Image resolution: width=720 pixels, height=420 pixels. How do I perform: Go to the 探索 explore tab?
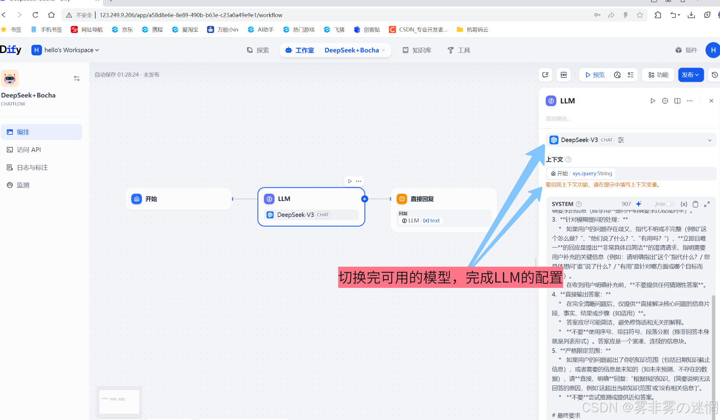[258, 50]
